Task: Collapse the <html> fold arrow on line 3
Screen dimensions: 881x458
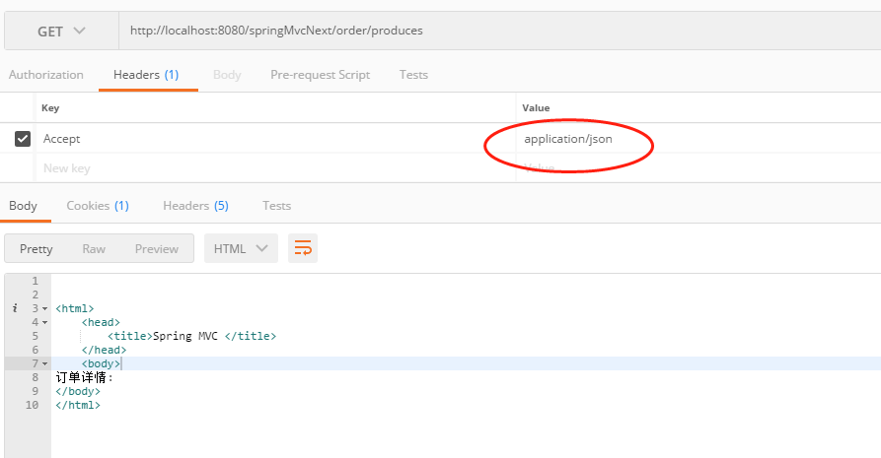Action: pyautogui.click(x=45, y=308)
